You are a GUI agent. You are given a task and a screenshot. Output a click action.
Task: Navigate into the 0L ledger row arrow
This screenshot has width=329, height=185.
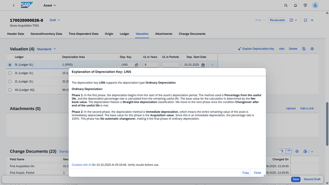click(x=212, y=64)
